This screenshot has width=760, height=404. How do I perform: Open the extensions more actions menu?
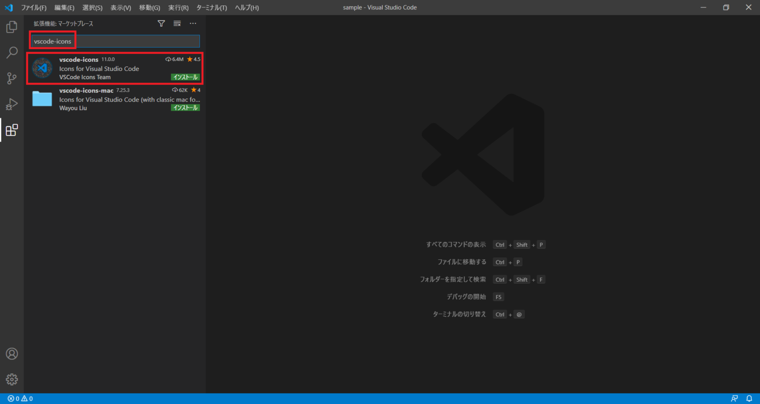(192, 23)
